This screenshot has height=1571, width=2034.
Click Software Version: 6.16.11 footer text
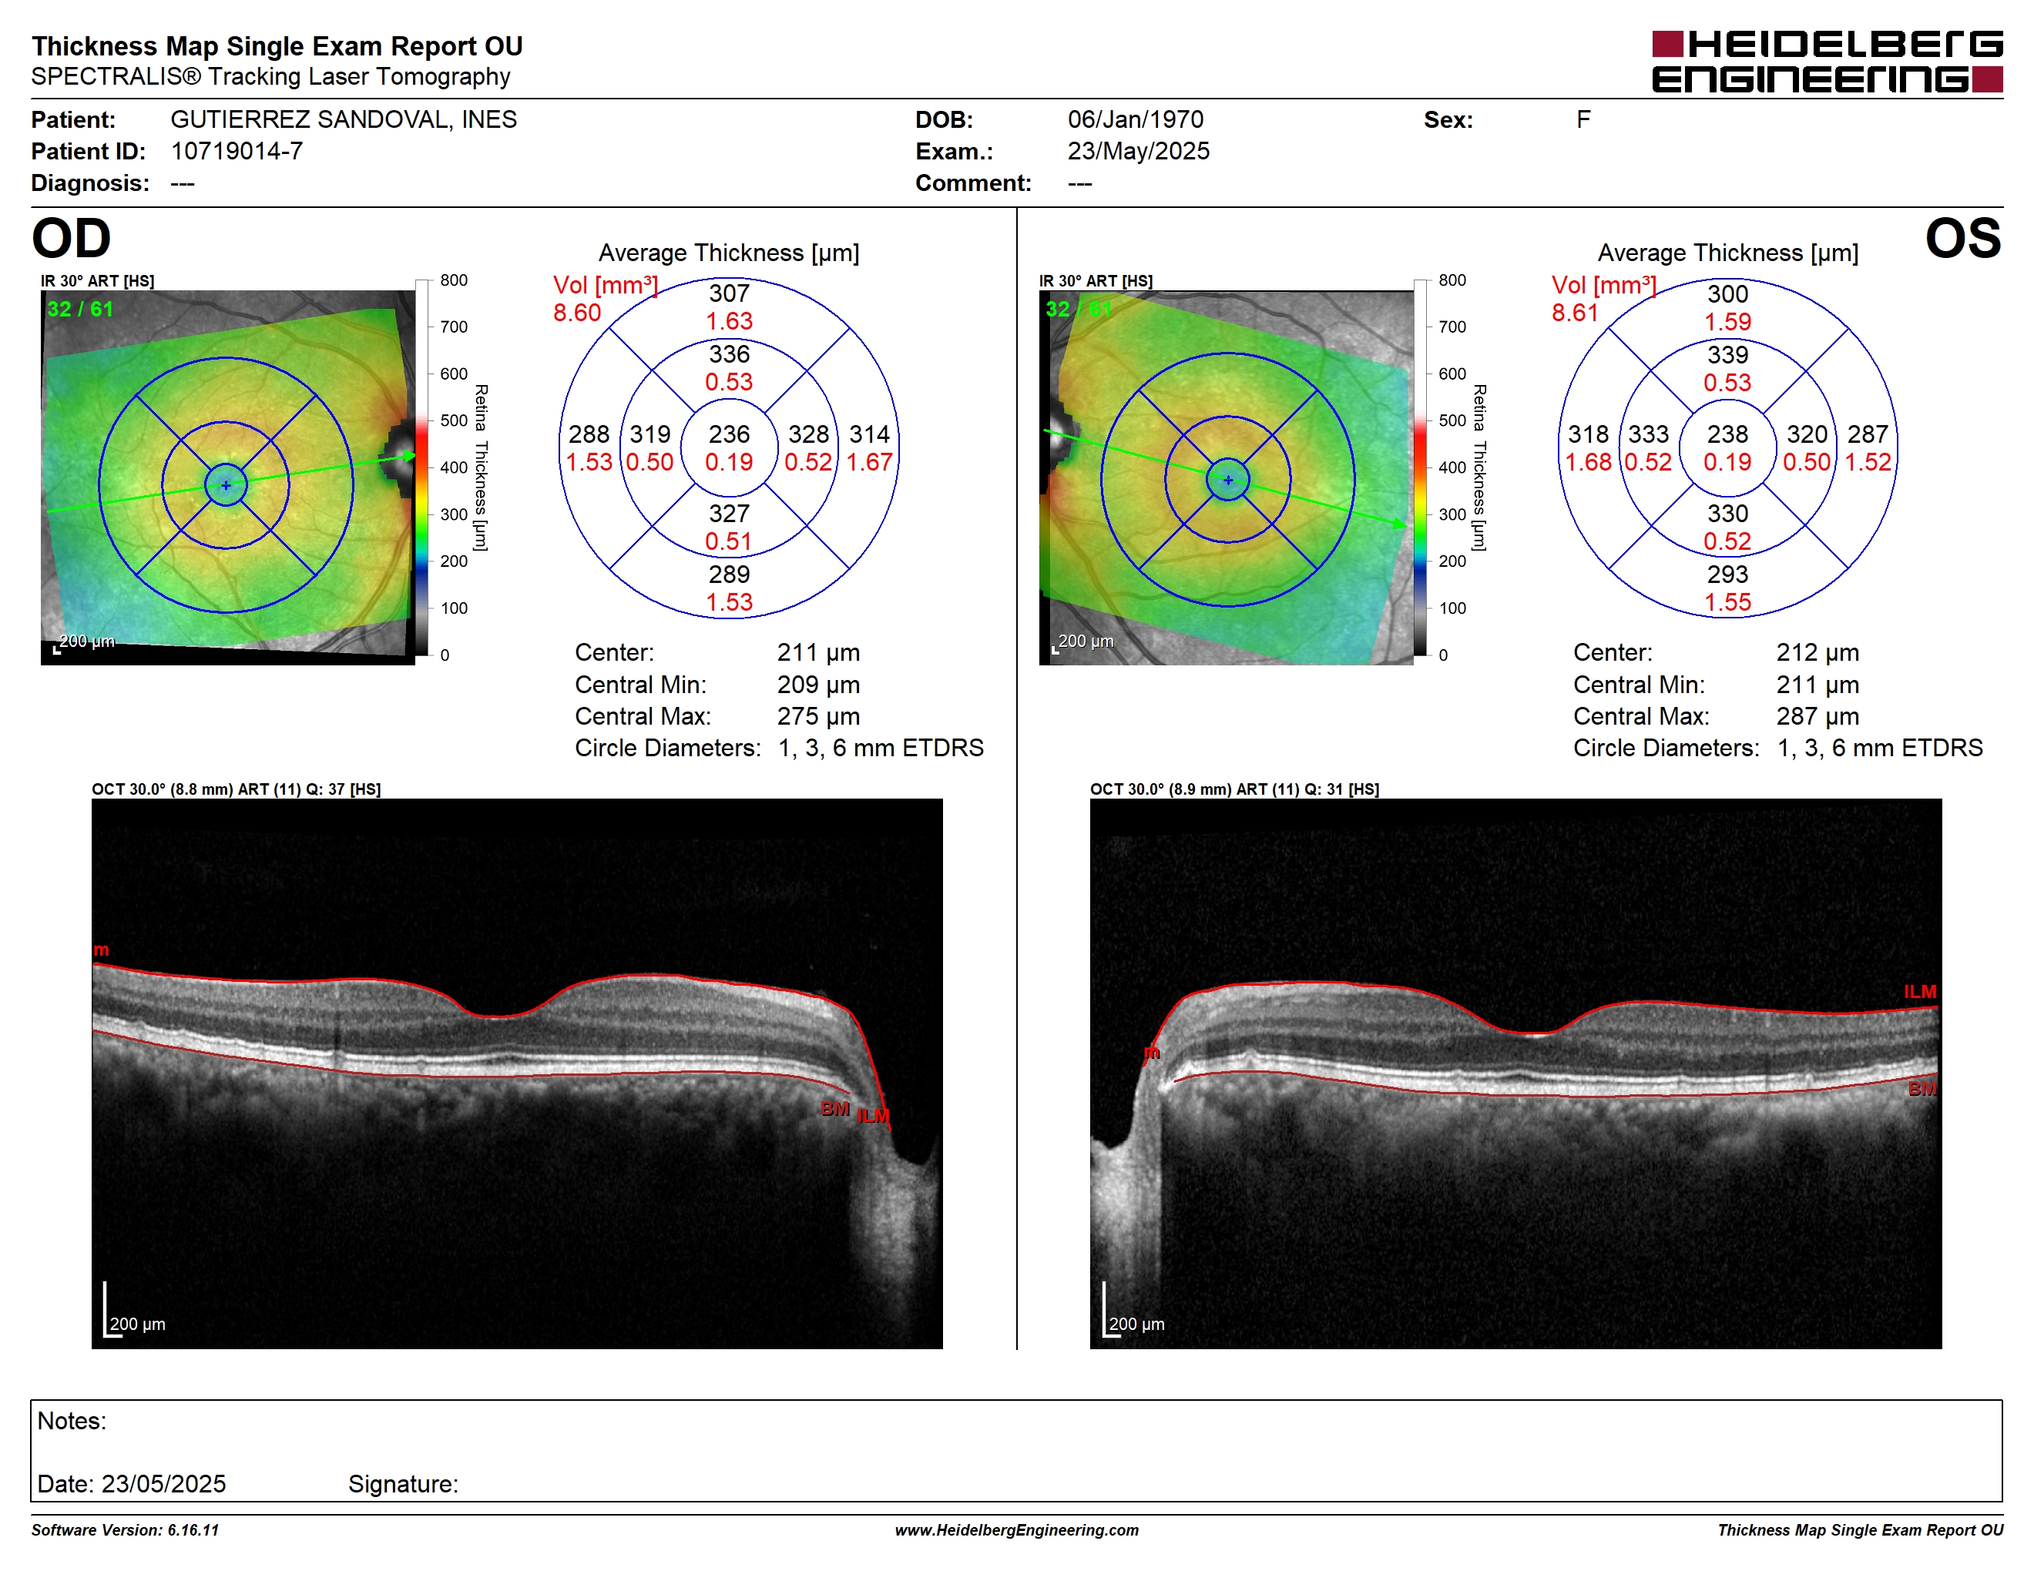(x=125, y=1530)
